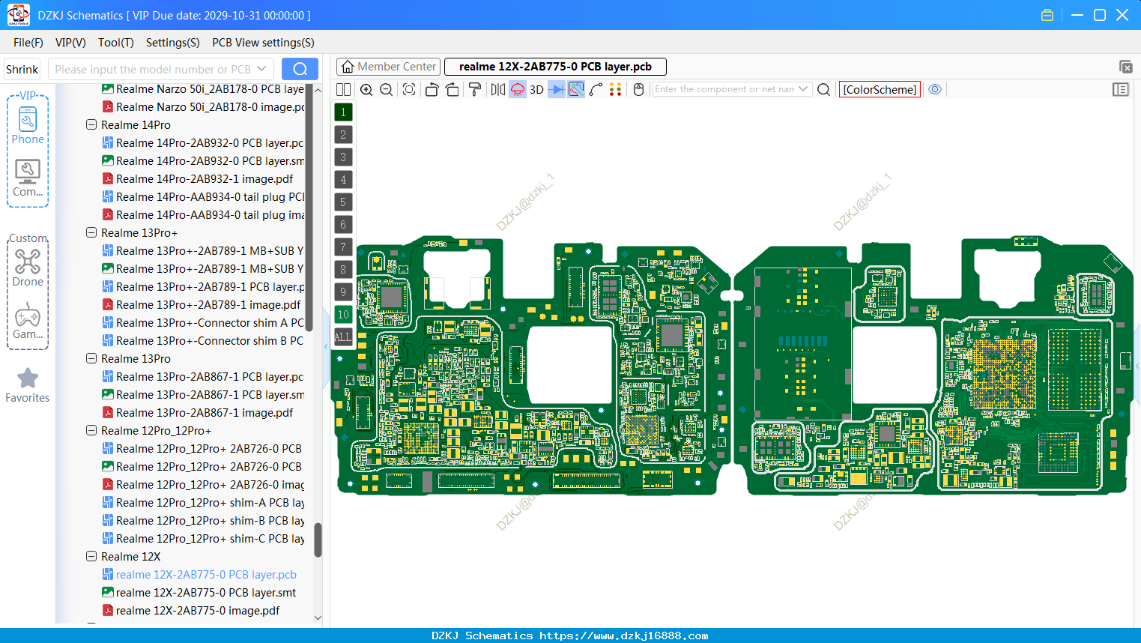Toggle the eye visibility icon
The width and height of the screenshot is (1141, 643).
935,89
